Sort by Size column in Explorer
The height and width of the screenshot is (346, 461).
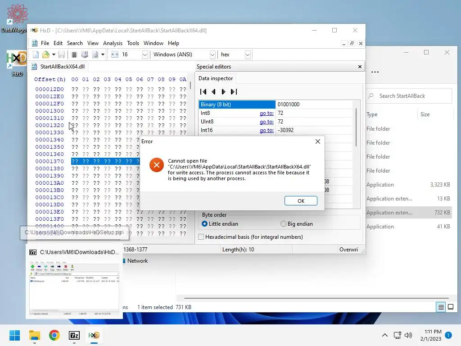425,114
